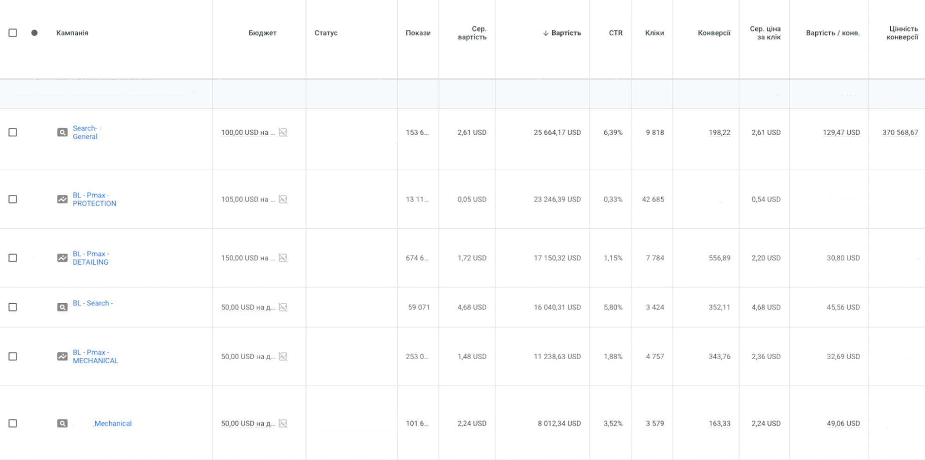The height and width of the screenshot is (460, 925).
Task: Click the Pmax icon beside BL - Pmax - DETAILING
Action: click(62, 258)
